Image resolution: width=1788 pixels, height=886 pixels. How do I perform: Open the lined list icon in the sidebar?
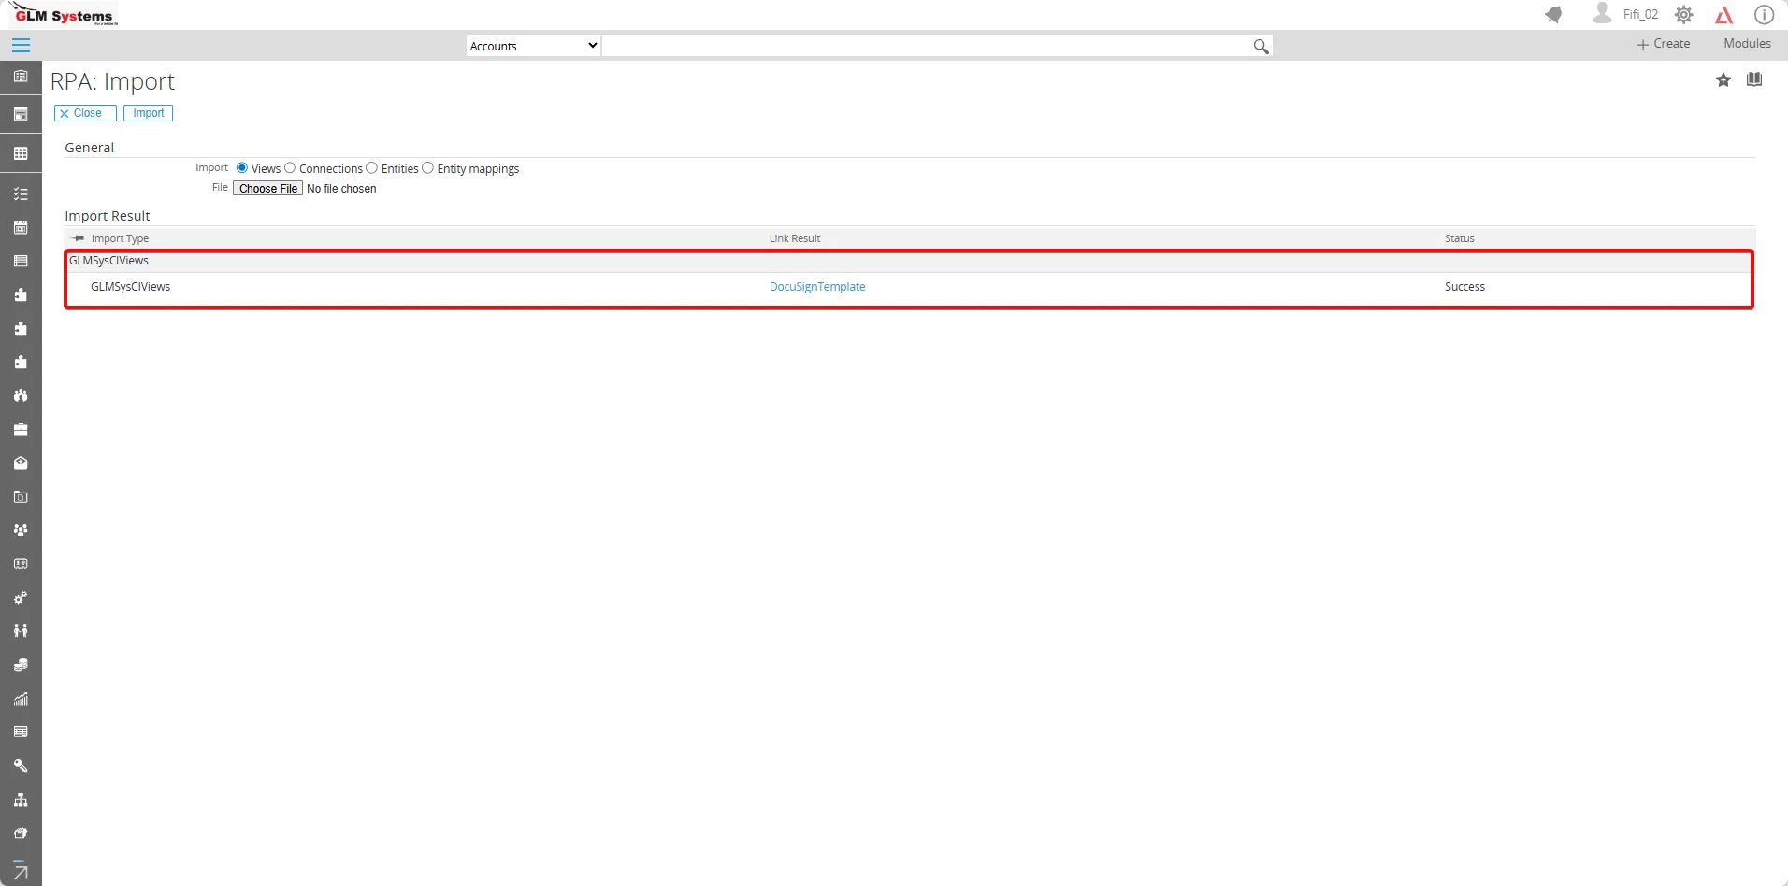21,262
